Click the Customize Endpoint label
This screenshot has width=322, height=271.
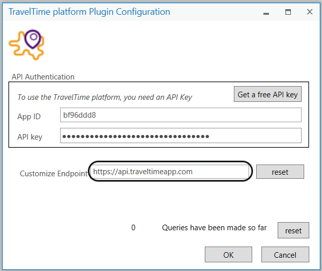click(53, 174)
